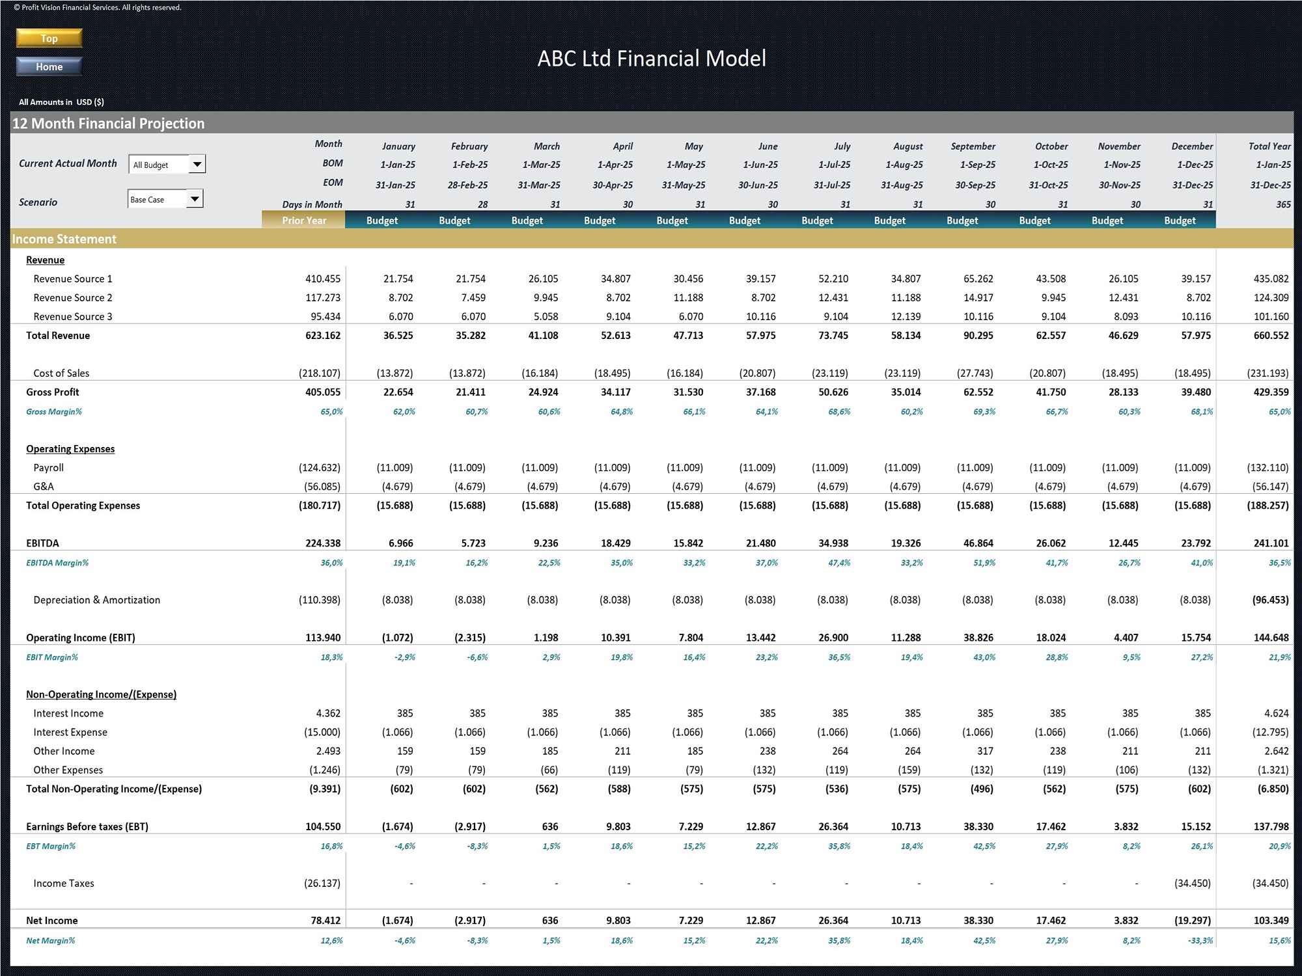The height and width of the screenshot is (976, 1302).
Task: Click the 12 Month Financial Projection title
Action: click(x=109, y=124)
